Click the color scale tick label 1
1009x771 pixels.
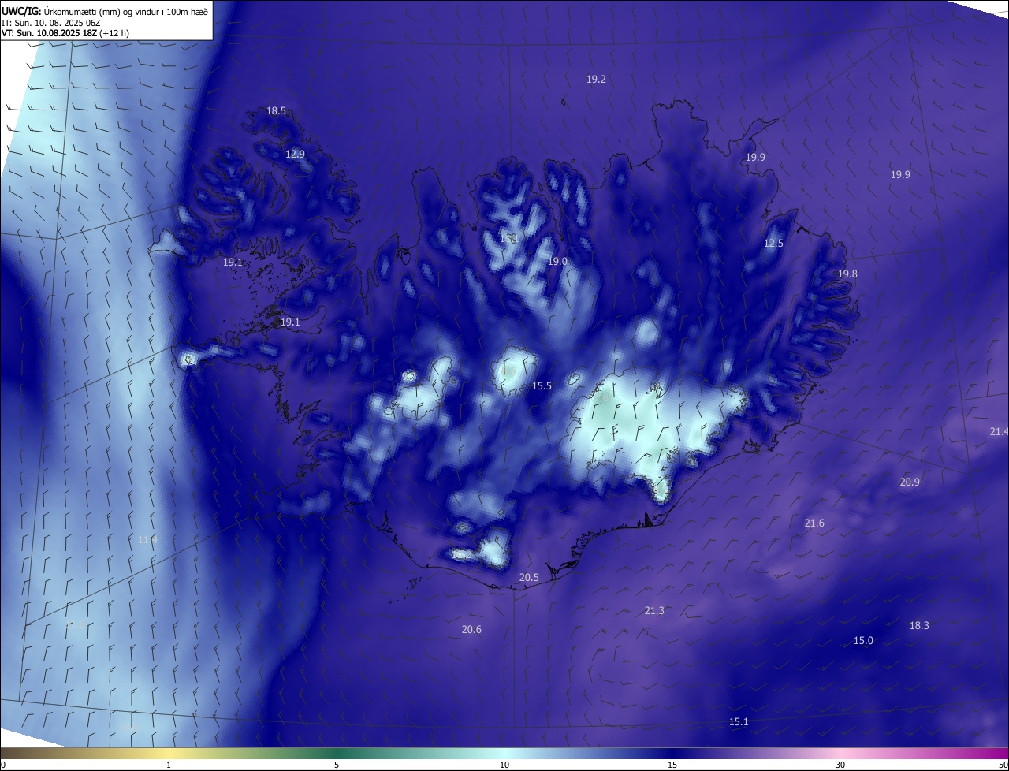[169, 765]
